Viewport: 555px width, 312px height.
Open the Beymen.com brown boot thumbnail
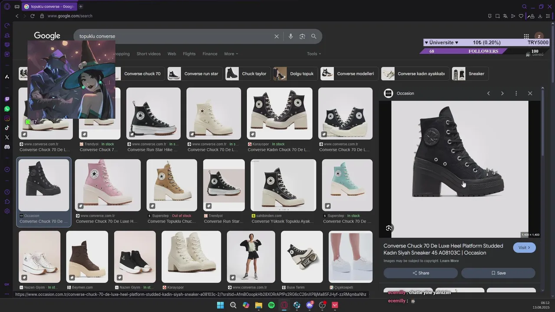pos(87,257)
